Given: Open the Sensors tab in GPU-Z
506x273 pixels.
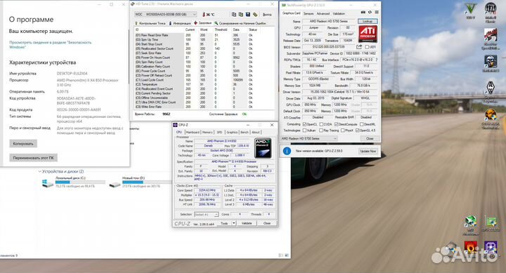Looking at the screenshot, I should tap(309, 13).
